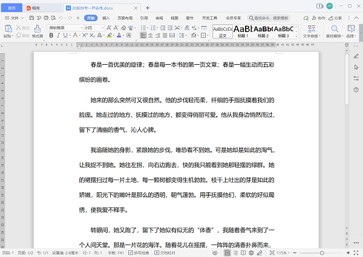Click the text highlight color icon
363x257 pixels.
(108, 36)
